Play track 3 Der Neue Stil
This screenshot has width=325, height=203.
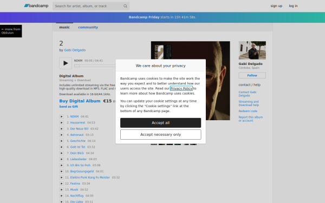pyautogui.click(x=61, y=129)
